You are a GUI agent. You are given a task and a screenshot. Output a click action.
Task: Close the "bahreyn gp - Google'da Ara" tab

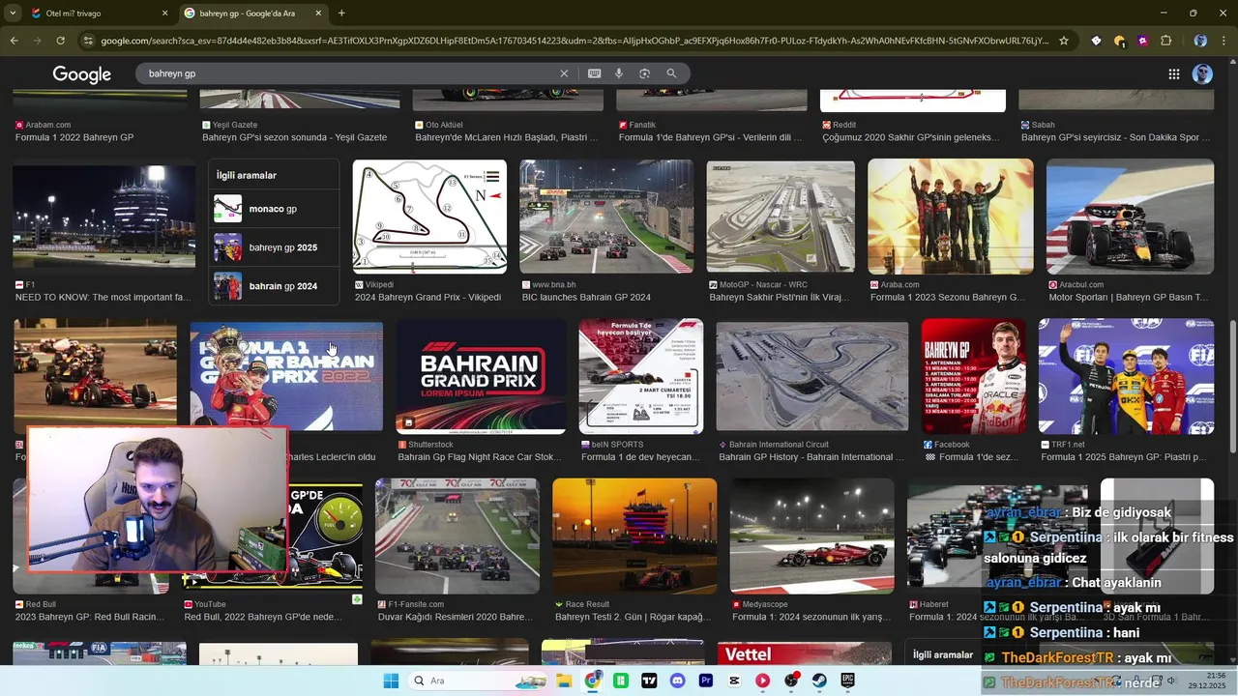click(x=319, y=14)
